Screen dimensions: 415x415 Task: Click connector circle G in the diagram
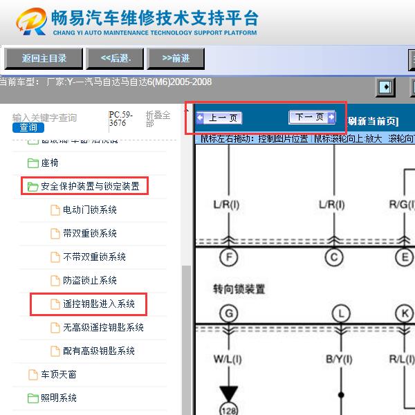229,313
